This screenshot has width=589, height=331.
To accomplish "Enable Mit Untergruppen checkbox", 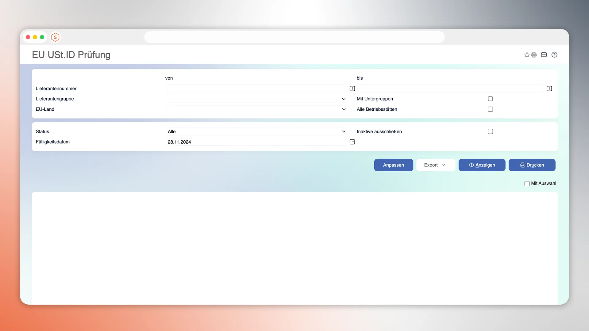I will point(490,99).
